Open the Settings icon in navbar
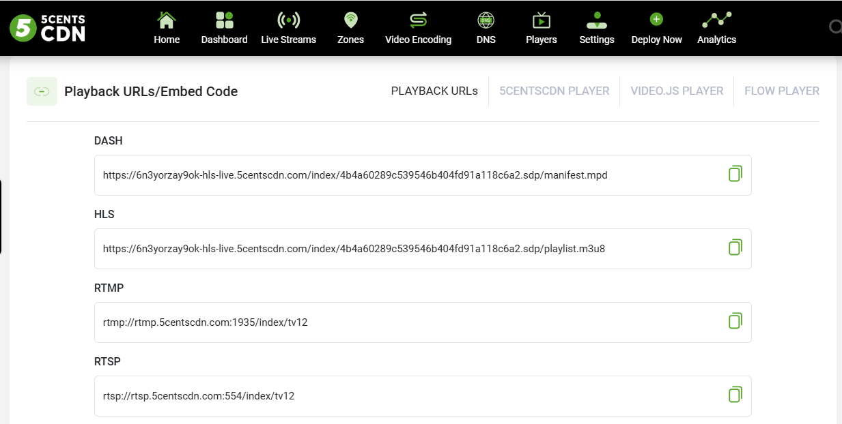 click(597, 20)
